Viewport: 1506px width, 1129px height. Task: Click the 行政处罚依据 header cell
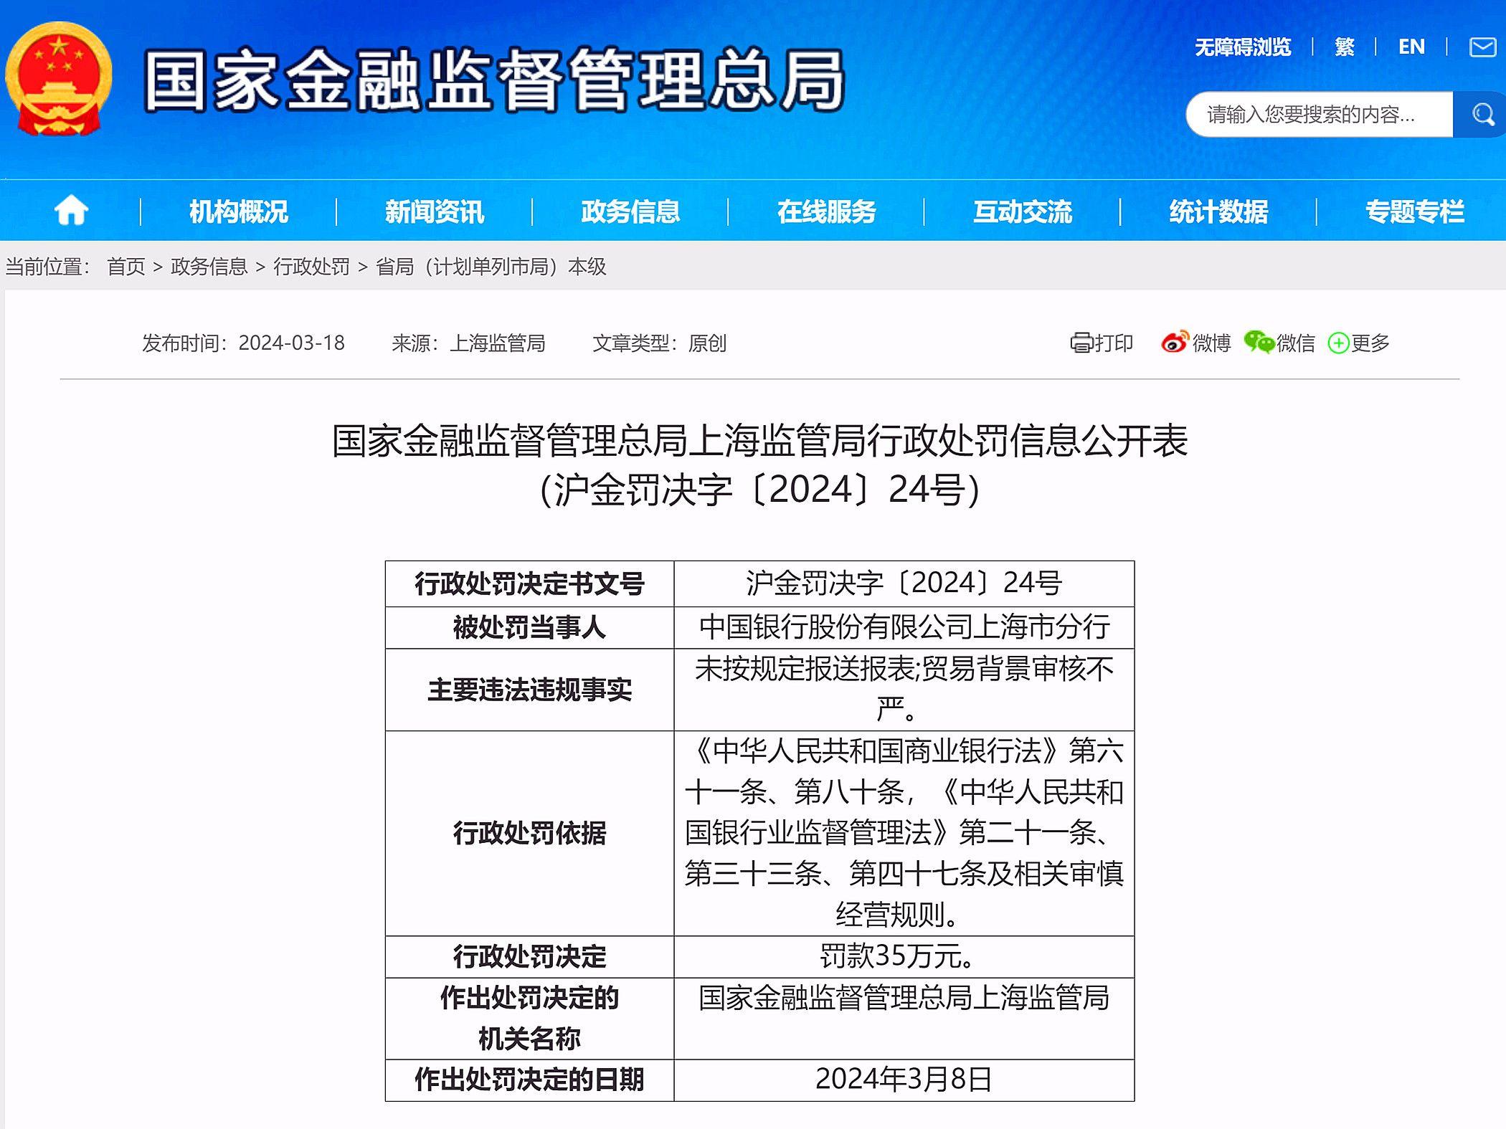[x=529, y=833]
